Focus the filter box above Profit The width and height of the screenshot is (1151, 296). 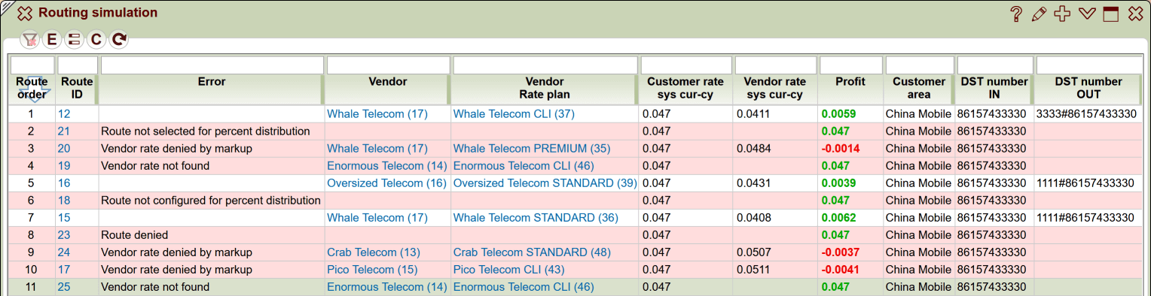[x=851, y=65]
